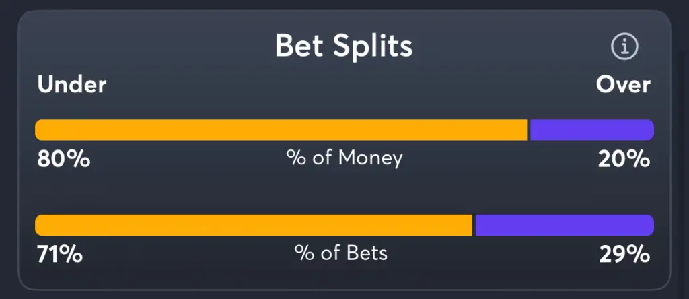
Task: Click the left rounded end of bets bar
Action: (x=40, y=225)
